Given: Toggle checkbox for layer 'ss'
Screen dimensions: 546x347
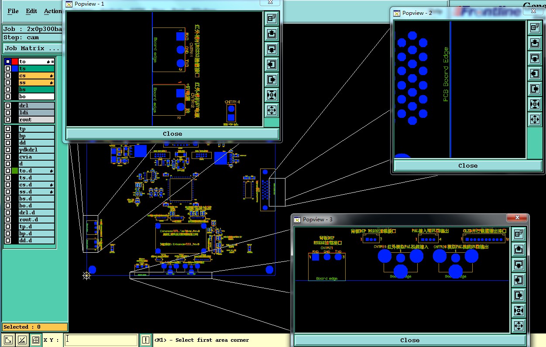Looking at the screenshot, I should coord(8,82).
